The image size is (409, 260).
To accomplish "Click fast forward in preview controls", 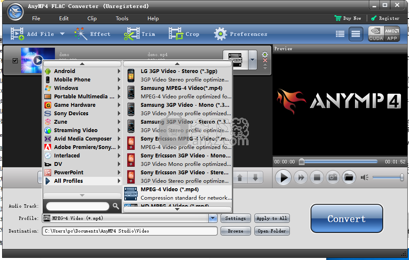I will pos(301,177).
